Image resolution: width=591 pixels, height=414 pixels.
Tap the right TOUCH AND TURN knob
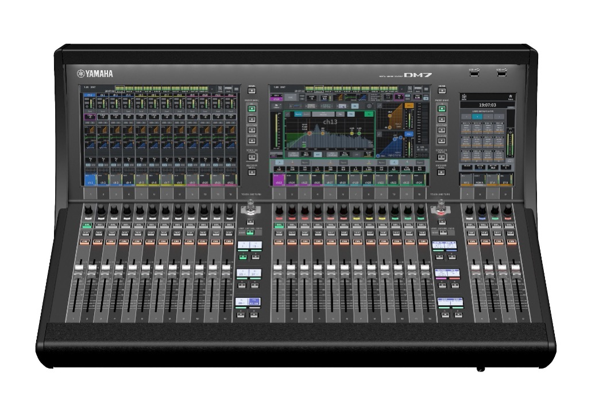[441, 207]
